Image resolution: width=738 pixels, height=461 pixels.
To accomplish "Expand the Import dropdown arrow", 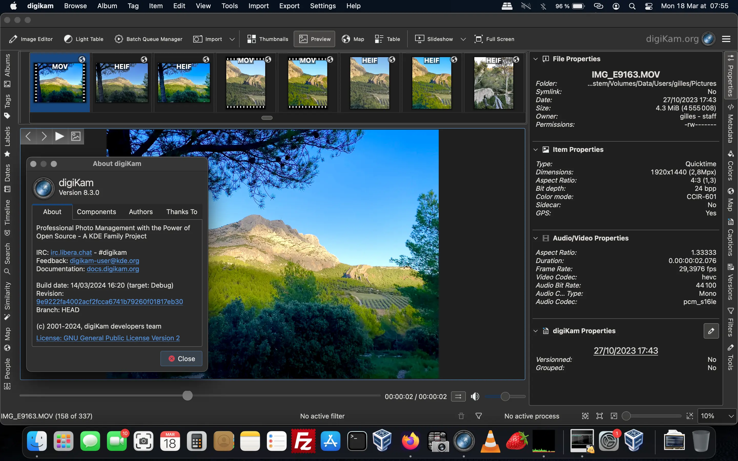I will (x=232, y=39).
